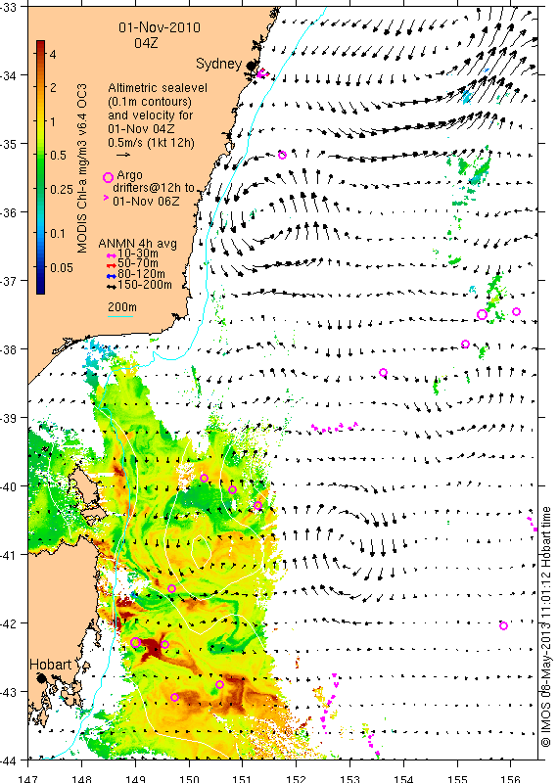558x783 pixels.
Task: Click the '01-Nov-2010' date title
Action: pos(160,27)
